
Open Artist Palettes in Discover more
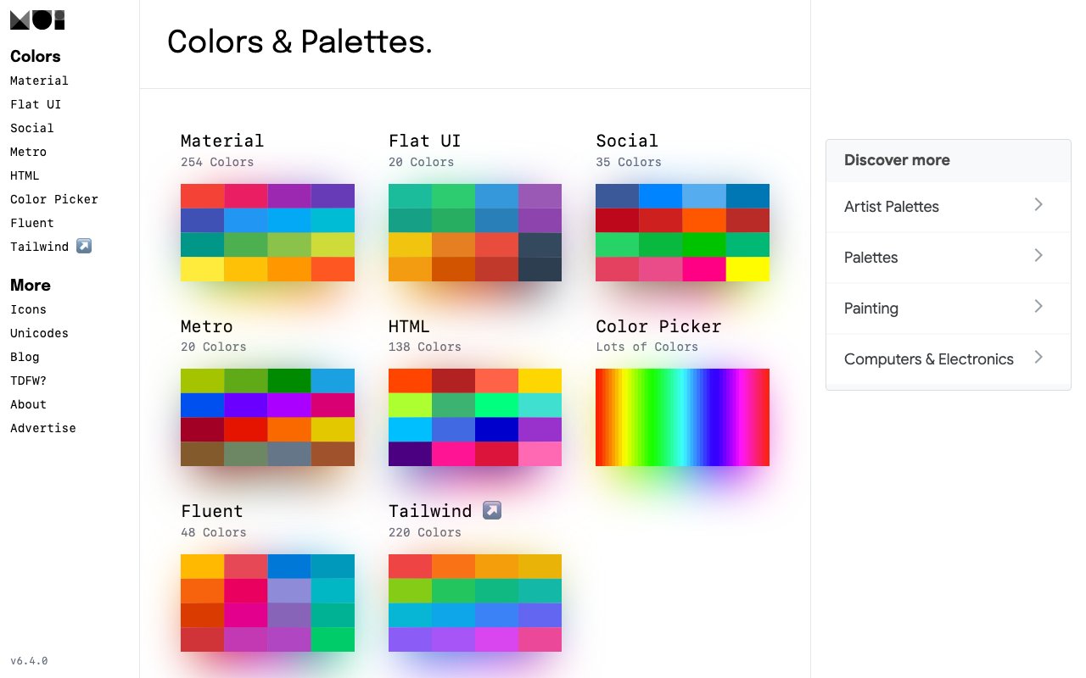click(x=948, y=207)
